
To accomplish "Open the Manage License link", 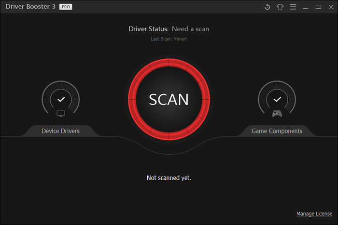I will coord(314,213).
